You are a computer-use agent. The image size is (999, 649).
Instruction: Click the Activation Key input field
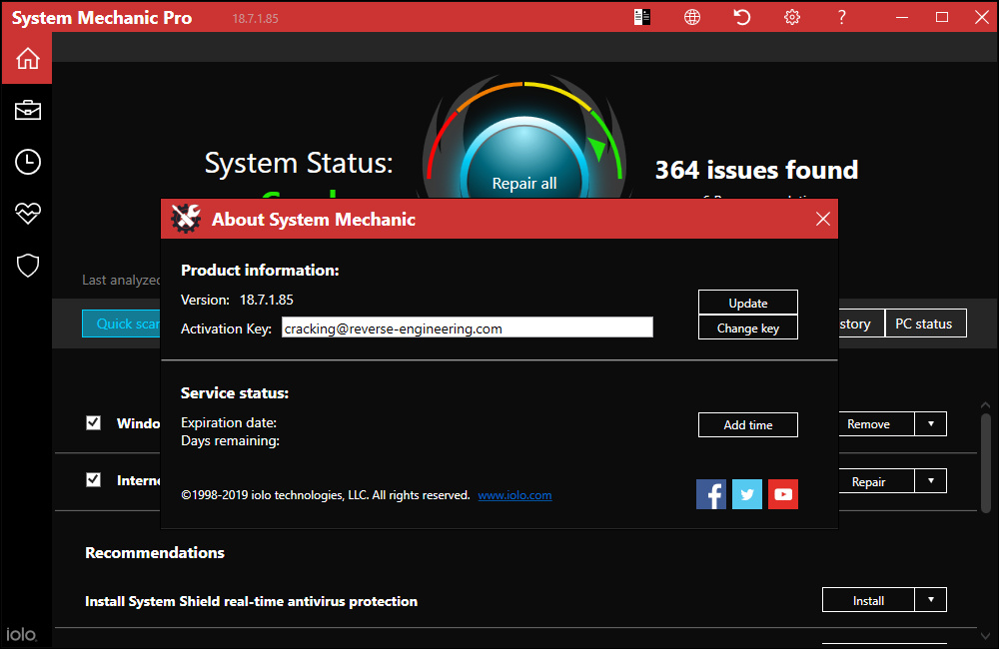[467, 328]
